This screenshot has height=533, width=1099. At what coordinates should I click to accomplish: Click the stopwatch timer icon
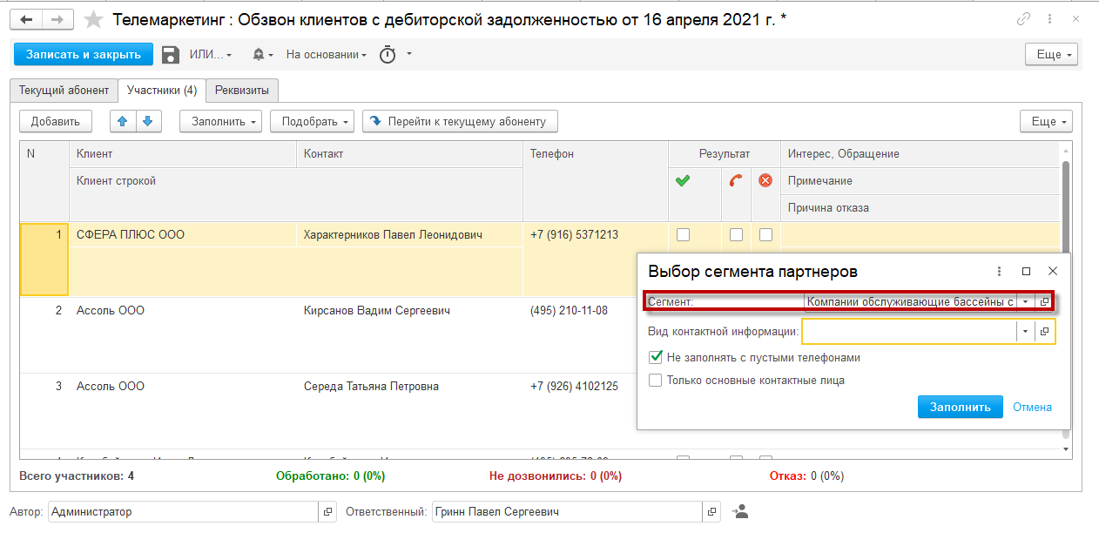[x=388, y=54]
